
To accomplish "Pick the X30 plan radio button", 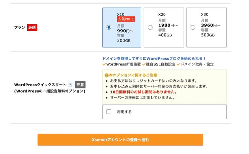I will [193, 27].
